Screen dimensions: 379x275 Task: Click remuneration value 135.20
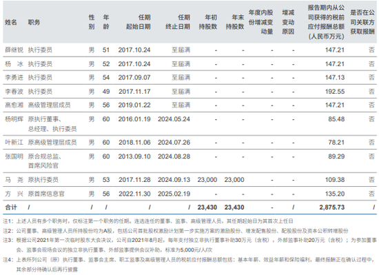pyautogui.click(x=335, y=194)
